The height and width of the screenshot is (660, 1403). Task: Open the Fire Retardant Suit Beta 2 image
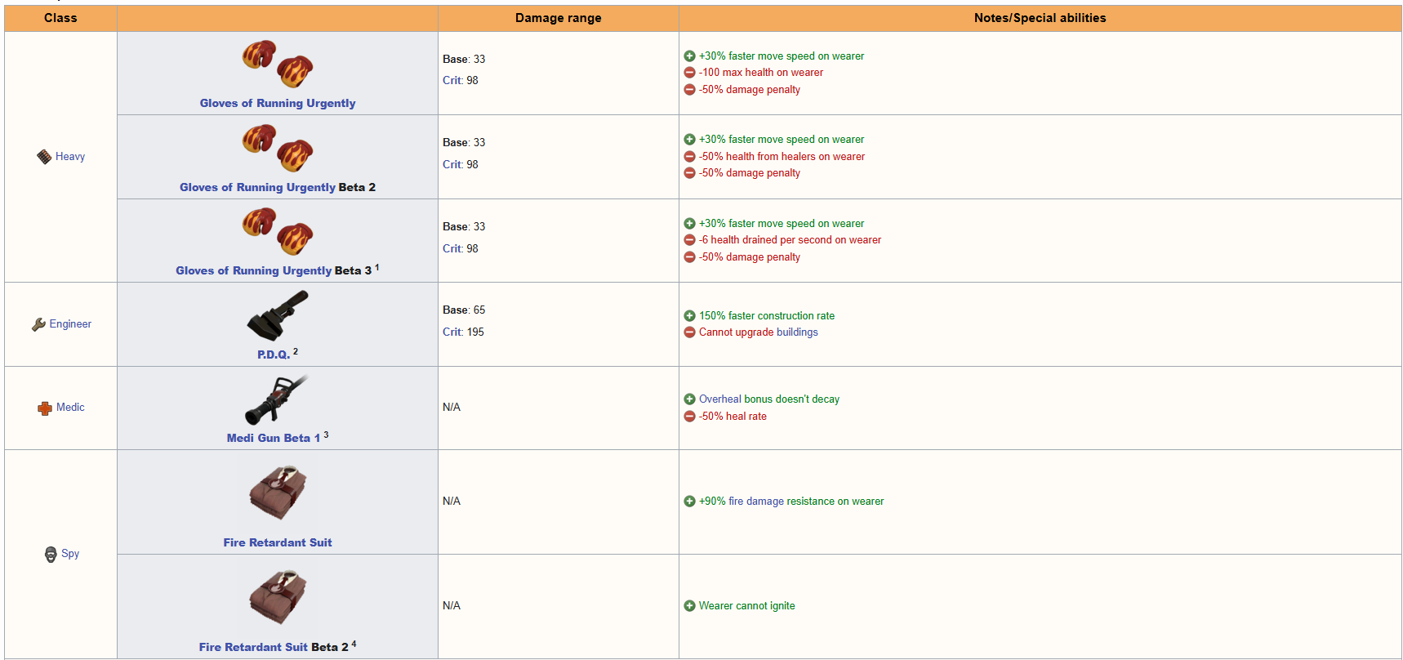[x=278, y=597]
